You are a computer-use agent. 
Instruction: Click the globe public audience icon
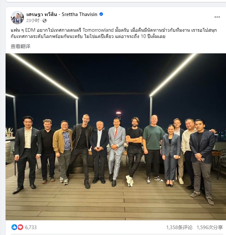[45, 21]
